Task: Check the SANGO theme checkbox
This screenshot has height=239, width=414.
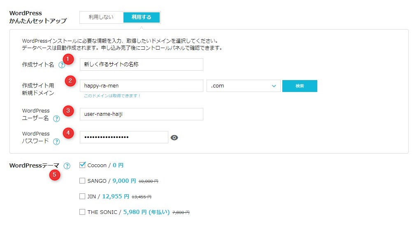Action: click(82, 181)
